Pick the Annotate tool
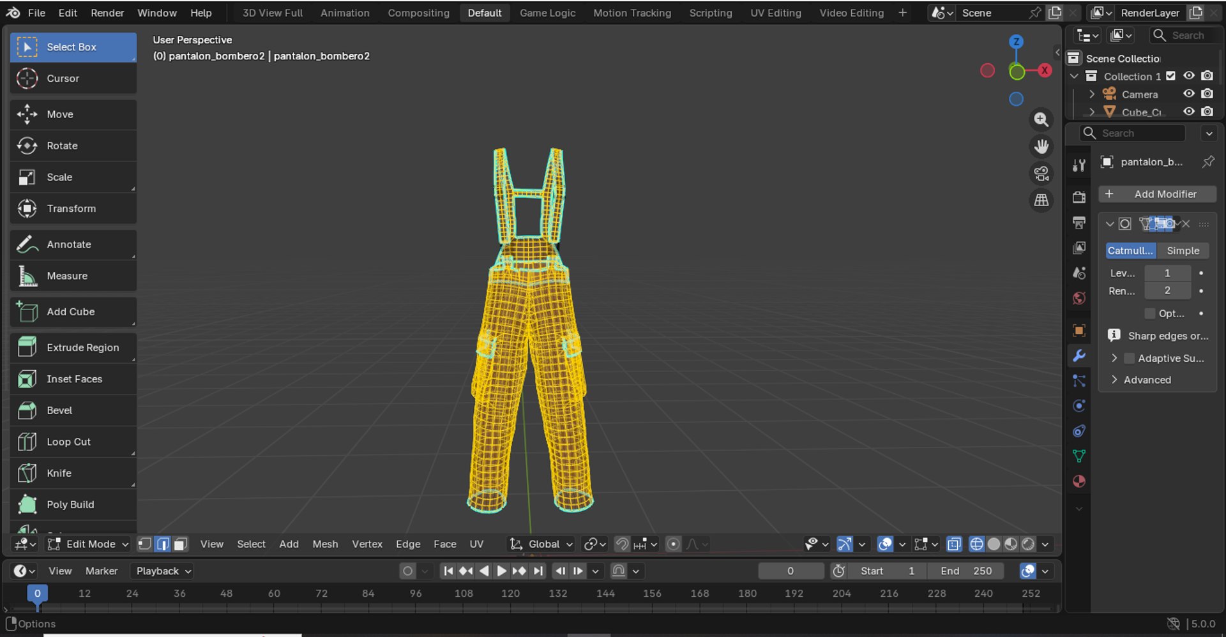Screen dimensions: 1226x637 73,244
